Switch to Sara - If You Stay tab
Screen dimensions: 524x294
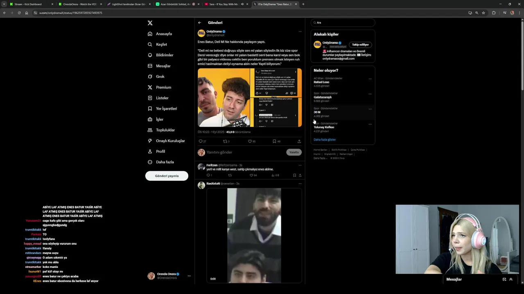tap(226, 4)
